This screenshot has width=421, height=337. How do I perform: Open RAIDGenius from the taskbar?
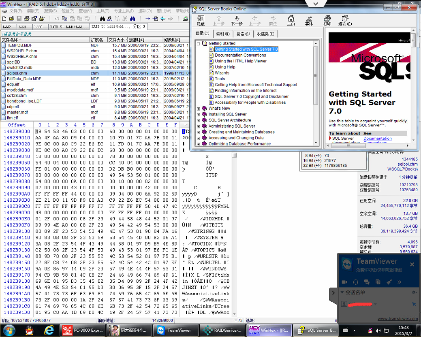pyautogui.click(x=222, y=330)
